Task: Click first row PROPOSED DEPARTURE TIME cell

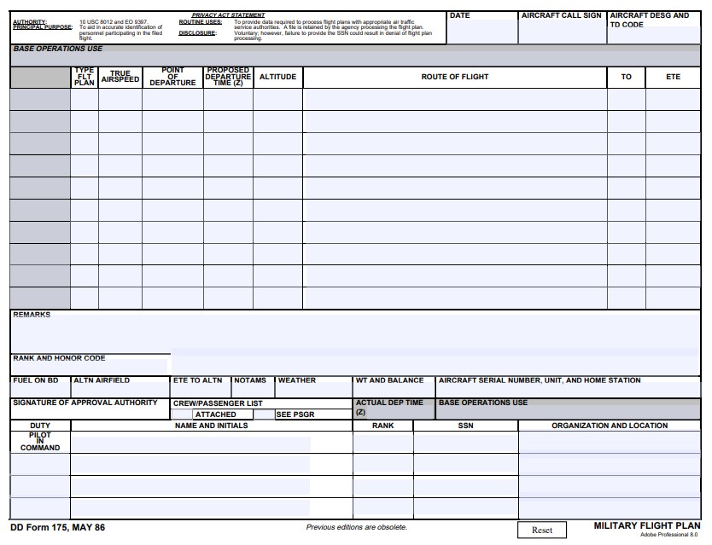Action: tap(229, 100)
